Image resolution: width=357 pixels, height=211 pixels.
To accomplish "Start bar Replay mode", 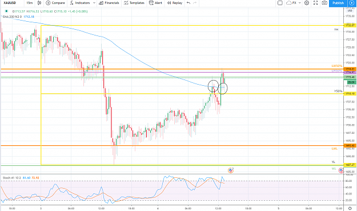I will click(175, 3).
